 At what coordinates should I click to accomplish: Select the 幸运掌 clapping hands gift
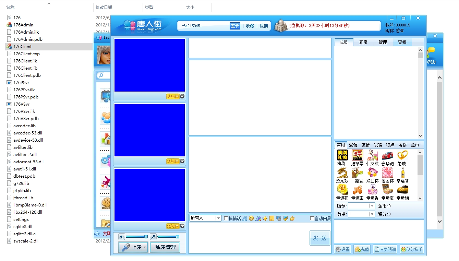click(357, 189)
